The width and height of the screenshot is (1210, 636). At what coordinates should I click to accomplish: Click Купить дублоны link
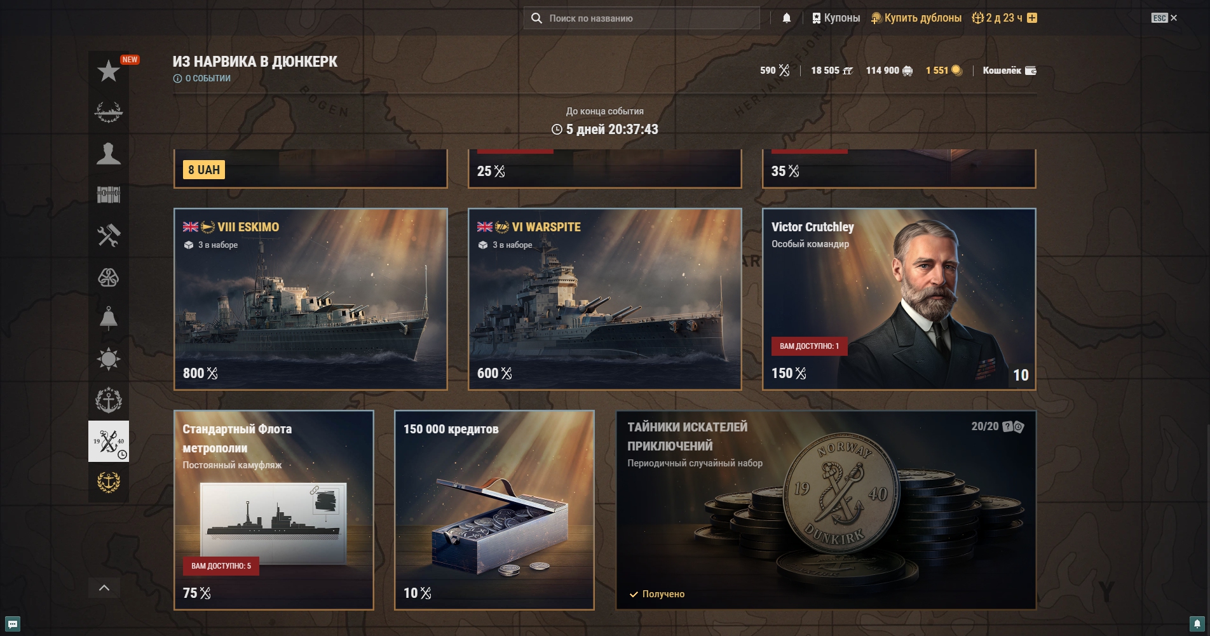916,18
